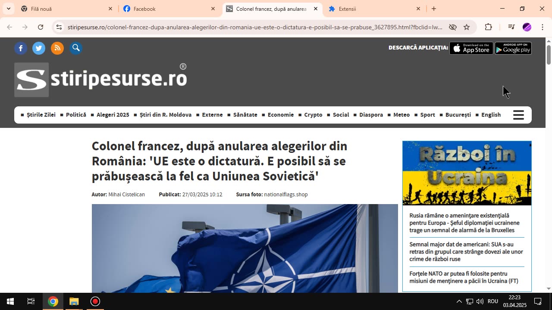Open Sănătate menu item
Image resolution: width=552 pixels, height=310 pixels.
(x=245, y=115)
